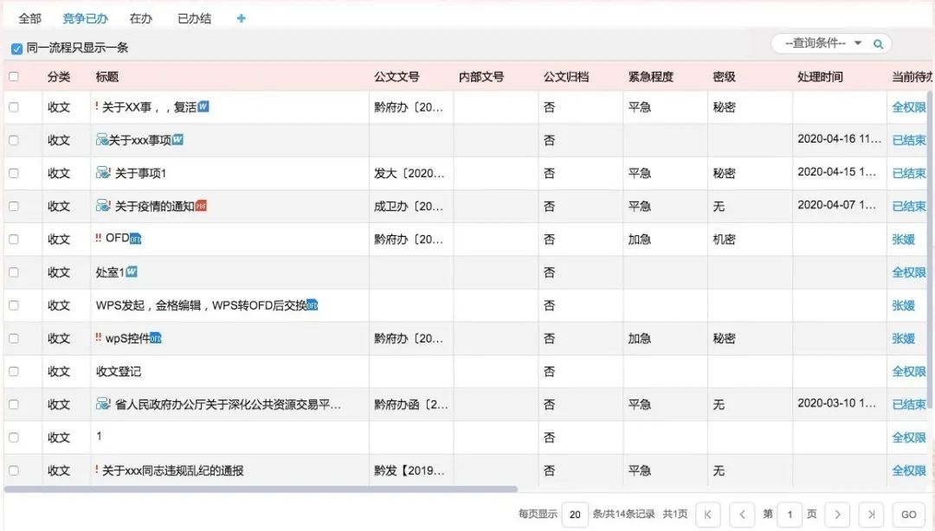
Task: Open Word attachment icon on 关于XX事，，复活
Action: point(203,107)
